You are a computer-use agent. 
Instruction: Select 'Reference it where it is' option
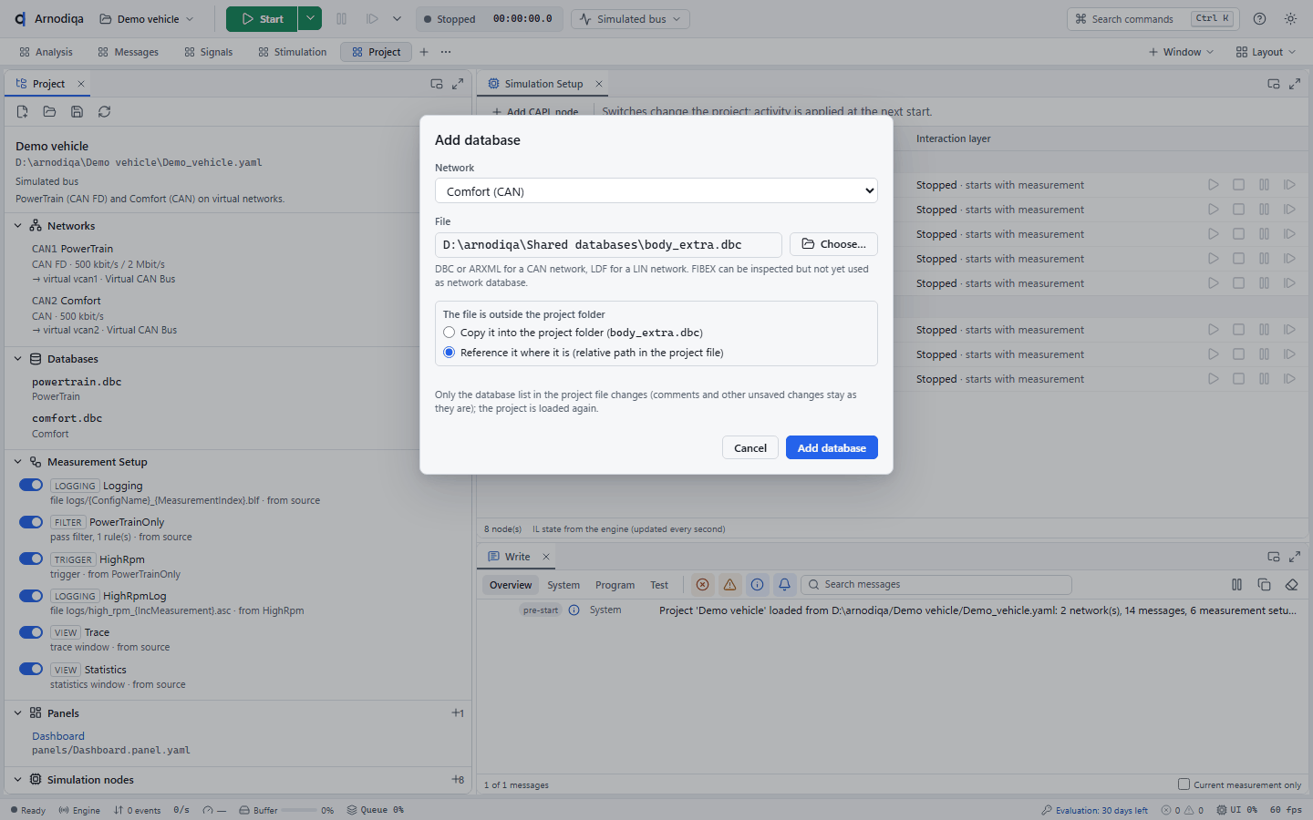point(449,353)
